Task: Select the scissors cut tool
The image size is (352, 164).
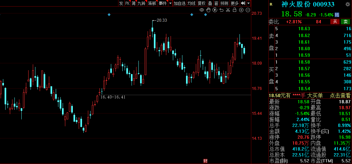Action: [x=228, y=10]
